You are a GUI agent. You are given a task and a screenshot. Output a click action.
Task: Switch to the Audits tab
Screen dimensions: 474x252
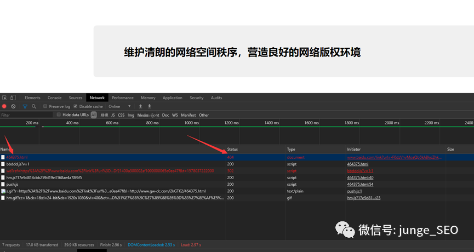tap(216, 98)
